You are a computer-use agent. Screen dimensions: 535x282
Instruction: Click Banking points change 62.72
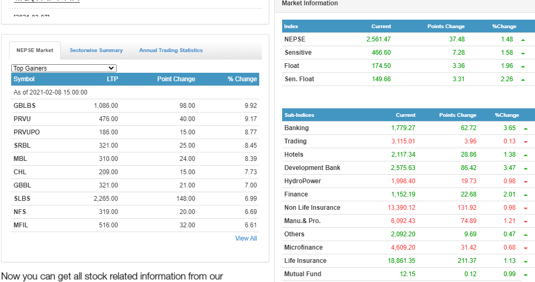(468, 127)
